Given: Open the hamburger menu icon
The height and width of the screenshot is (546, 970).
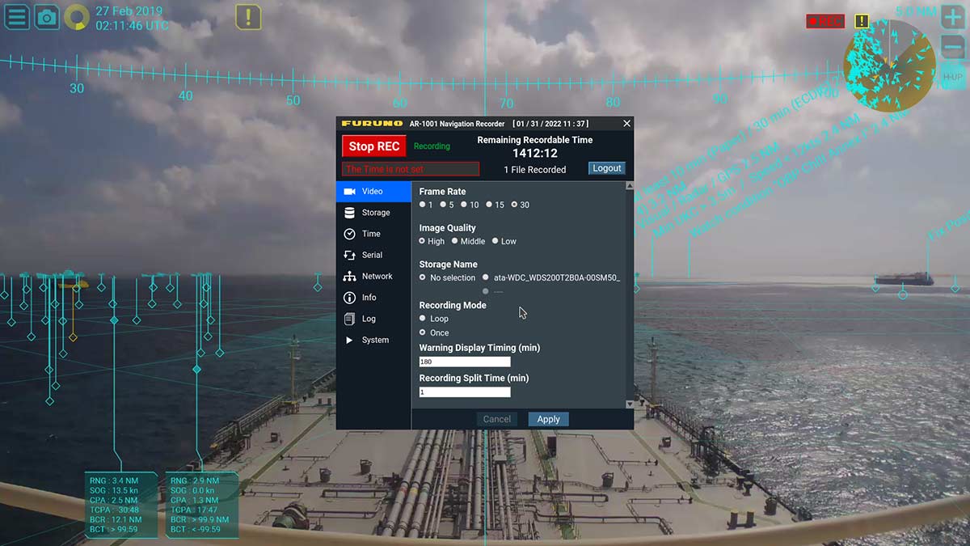Looking at the screenshot, I should pos(17,17).
